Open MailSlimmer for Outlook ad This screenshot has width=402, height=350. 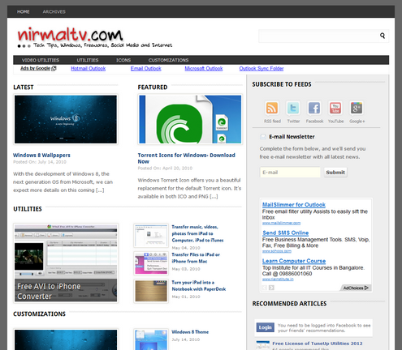tap(294, 205)
